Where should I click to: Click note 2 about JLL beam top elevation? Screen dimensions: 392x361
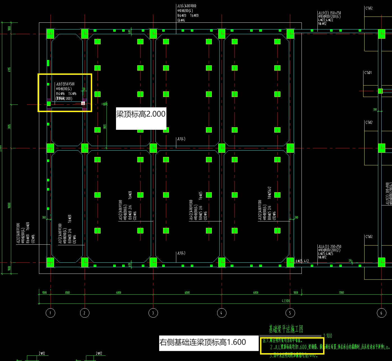[x=330, y=347]
